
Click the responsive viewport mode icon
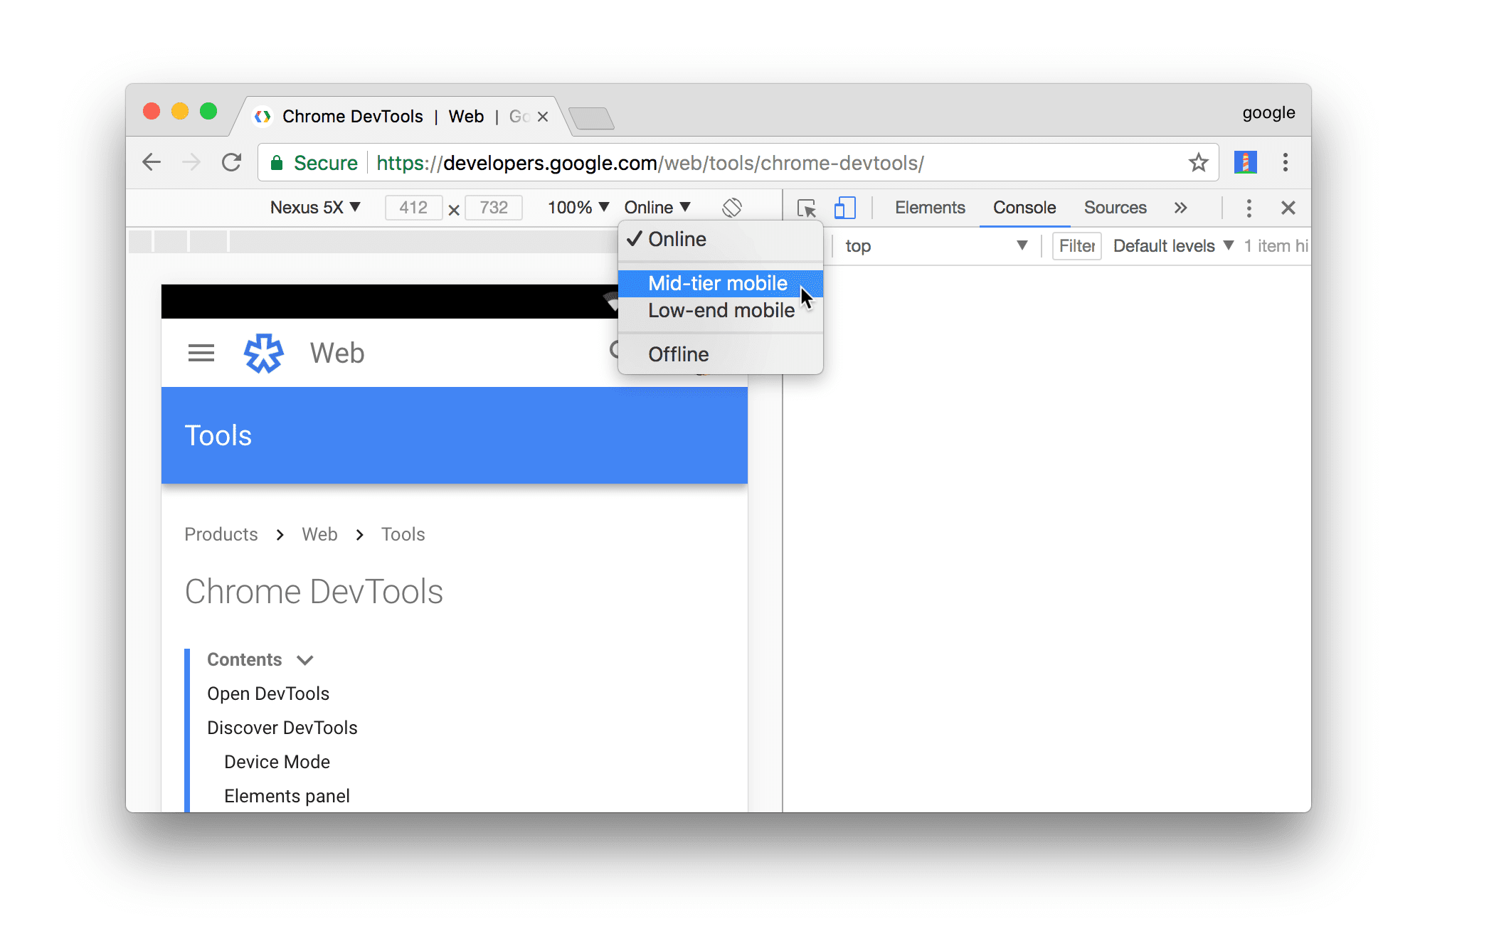(x=845, y=208)
